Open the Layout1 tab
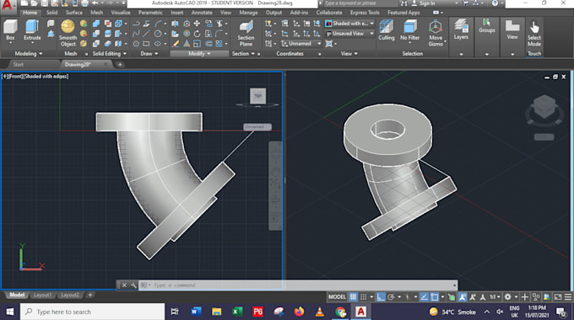Screen dimensions: 574x320 42,295
